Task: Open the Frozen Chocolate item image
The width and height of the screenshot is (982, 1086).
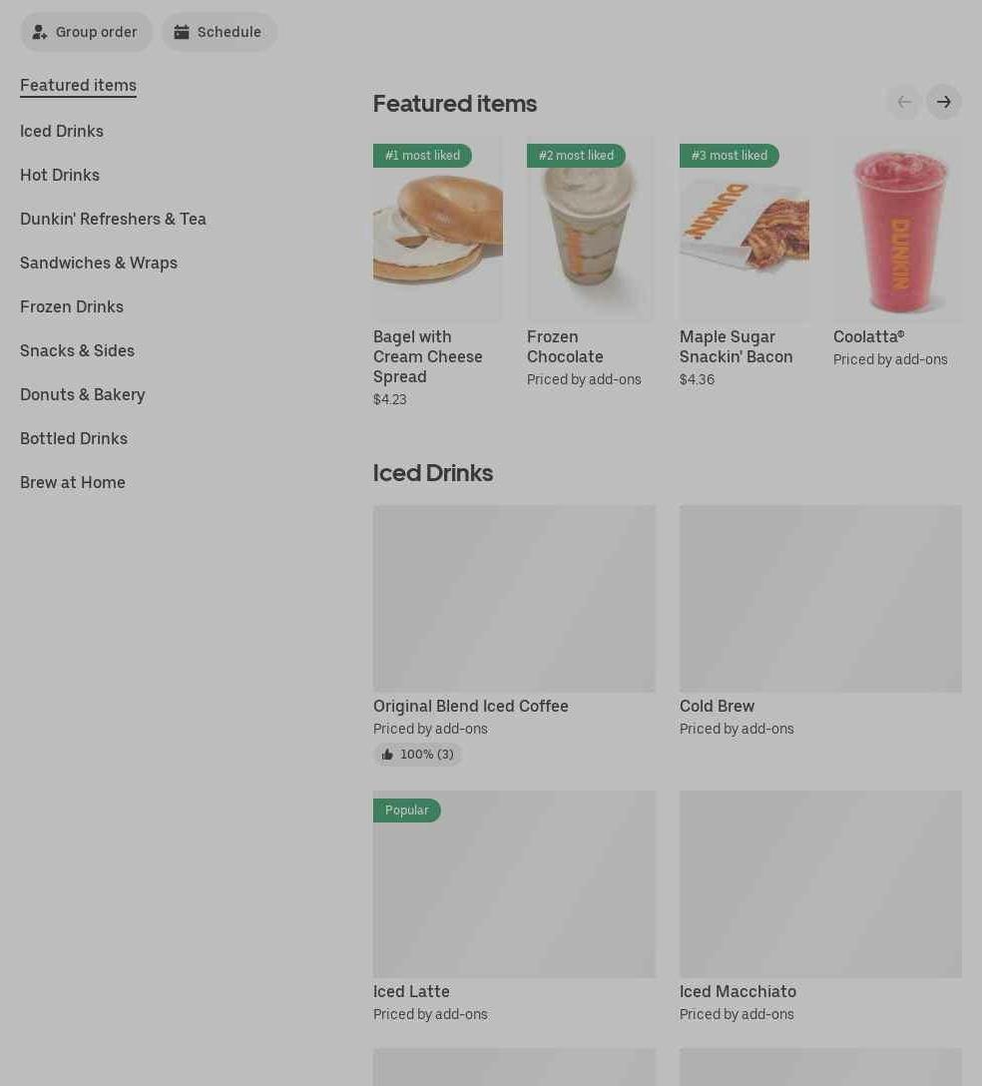Action: (x=591, y=230)
